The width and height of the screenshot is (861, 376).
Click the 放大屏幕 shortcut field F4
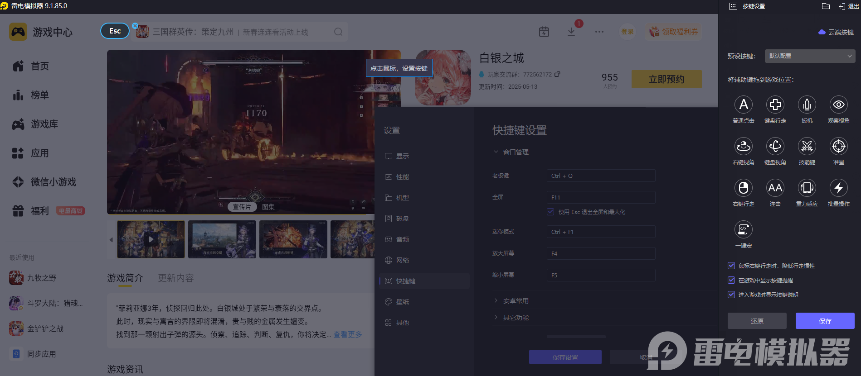(601, 253)
